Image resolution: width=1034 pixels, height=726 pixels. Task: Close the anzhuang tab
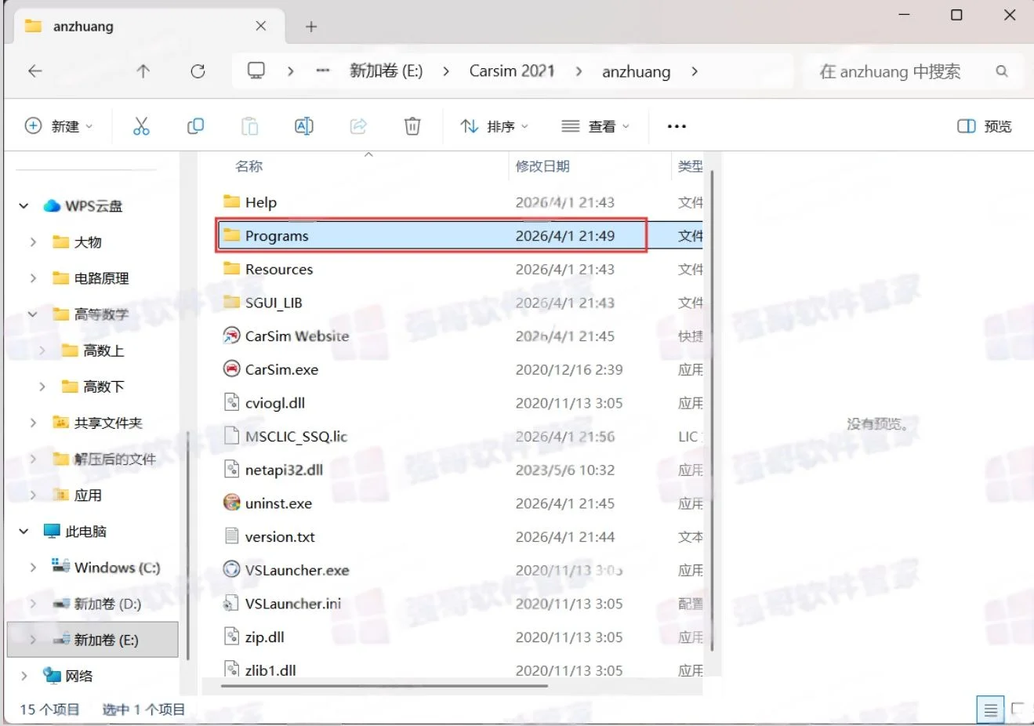coord(261,26)
